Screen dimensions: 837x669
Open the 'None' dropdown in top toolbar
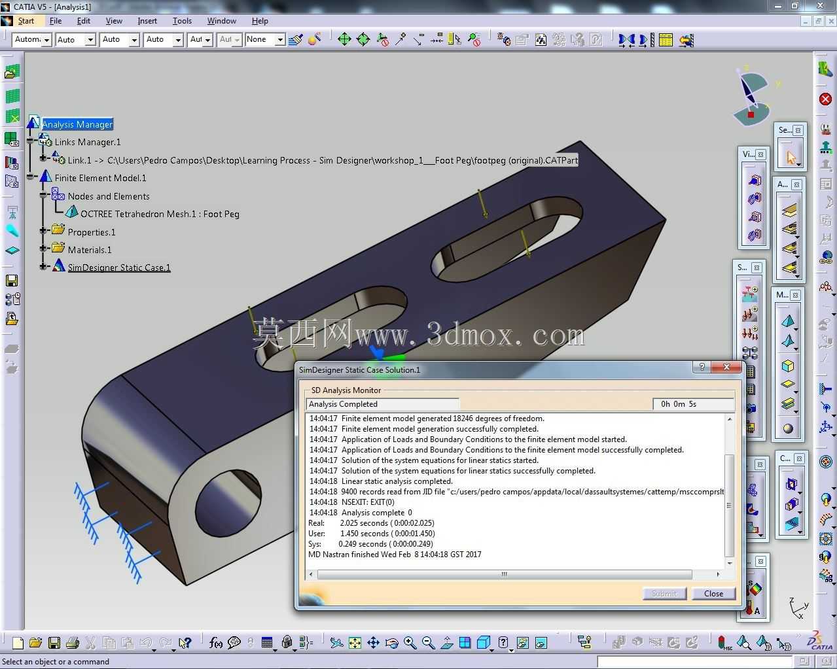280,40
